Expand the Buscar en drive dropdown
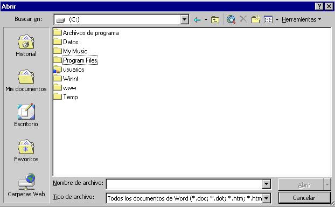The height and width of the screenshot is (207, 335). click(184, 19)
